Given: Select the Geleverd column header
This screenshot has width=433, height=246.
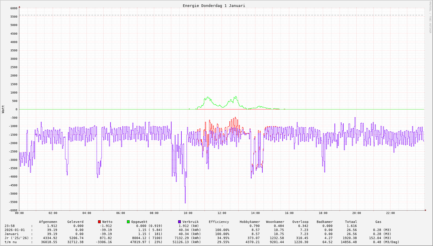Looking at the screenshot, I should [75, 222].
